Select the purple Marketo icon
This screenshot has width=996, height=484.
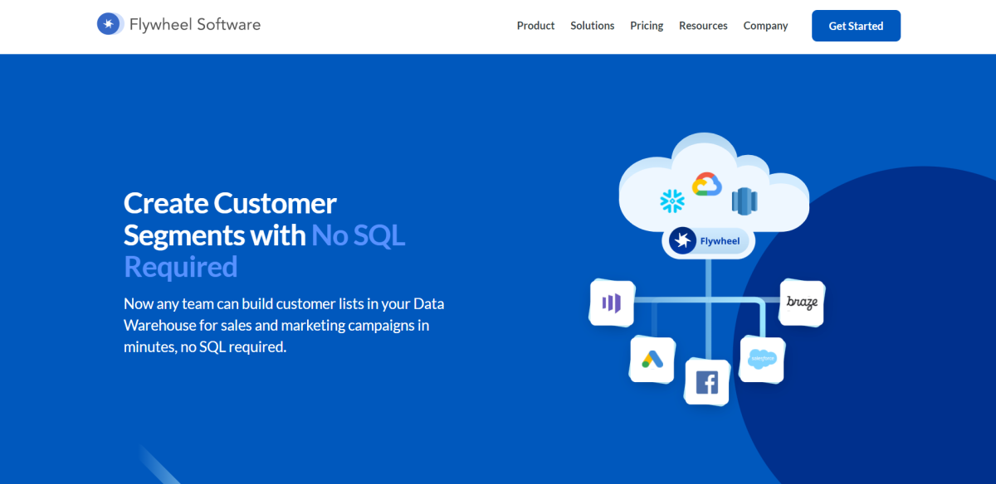[x=611, y=303]
